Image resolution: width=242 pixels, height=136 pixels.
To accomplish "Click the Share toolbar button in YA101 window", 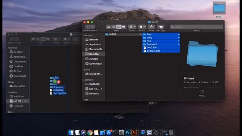I will (151, 27).
